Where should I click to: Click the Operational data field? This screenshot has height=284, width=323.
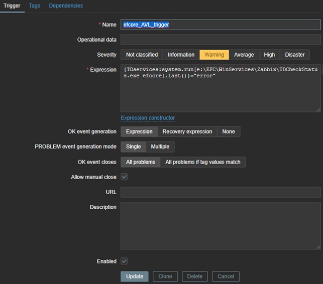click(x=220, y=40)
